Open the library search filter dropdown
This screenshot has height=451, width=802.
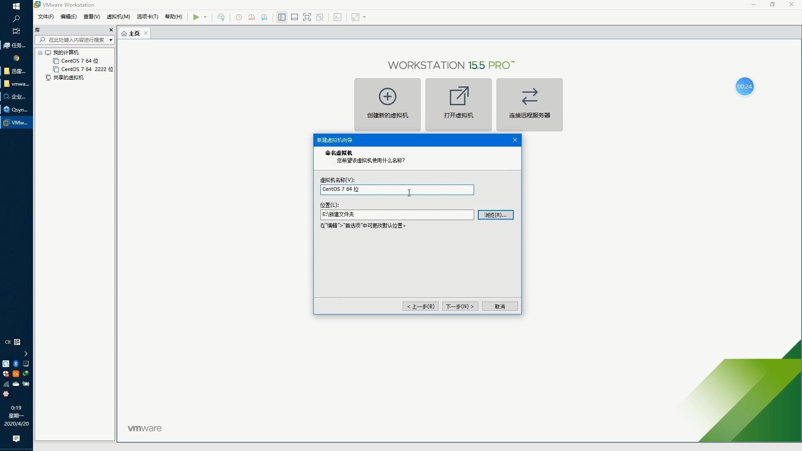tap(111, 40)
